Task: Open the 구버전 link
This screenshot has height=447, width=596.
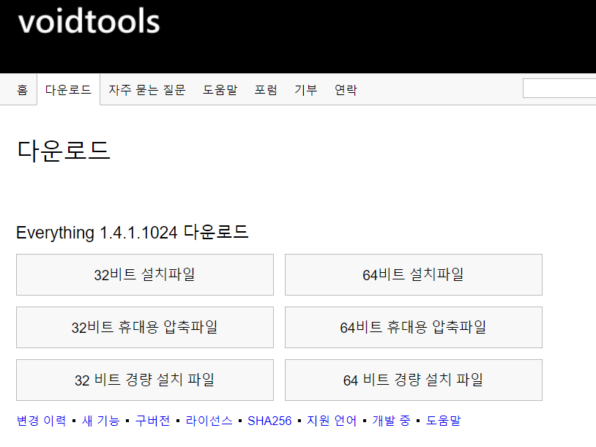Action: (x=153, y=421)
